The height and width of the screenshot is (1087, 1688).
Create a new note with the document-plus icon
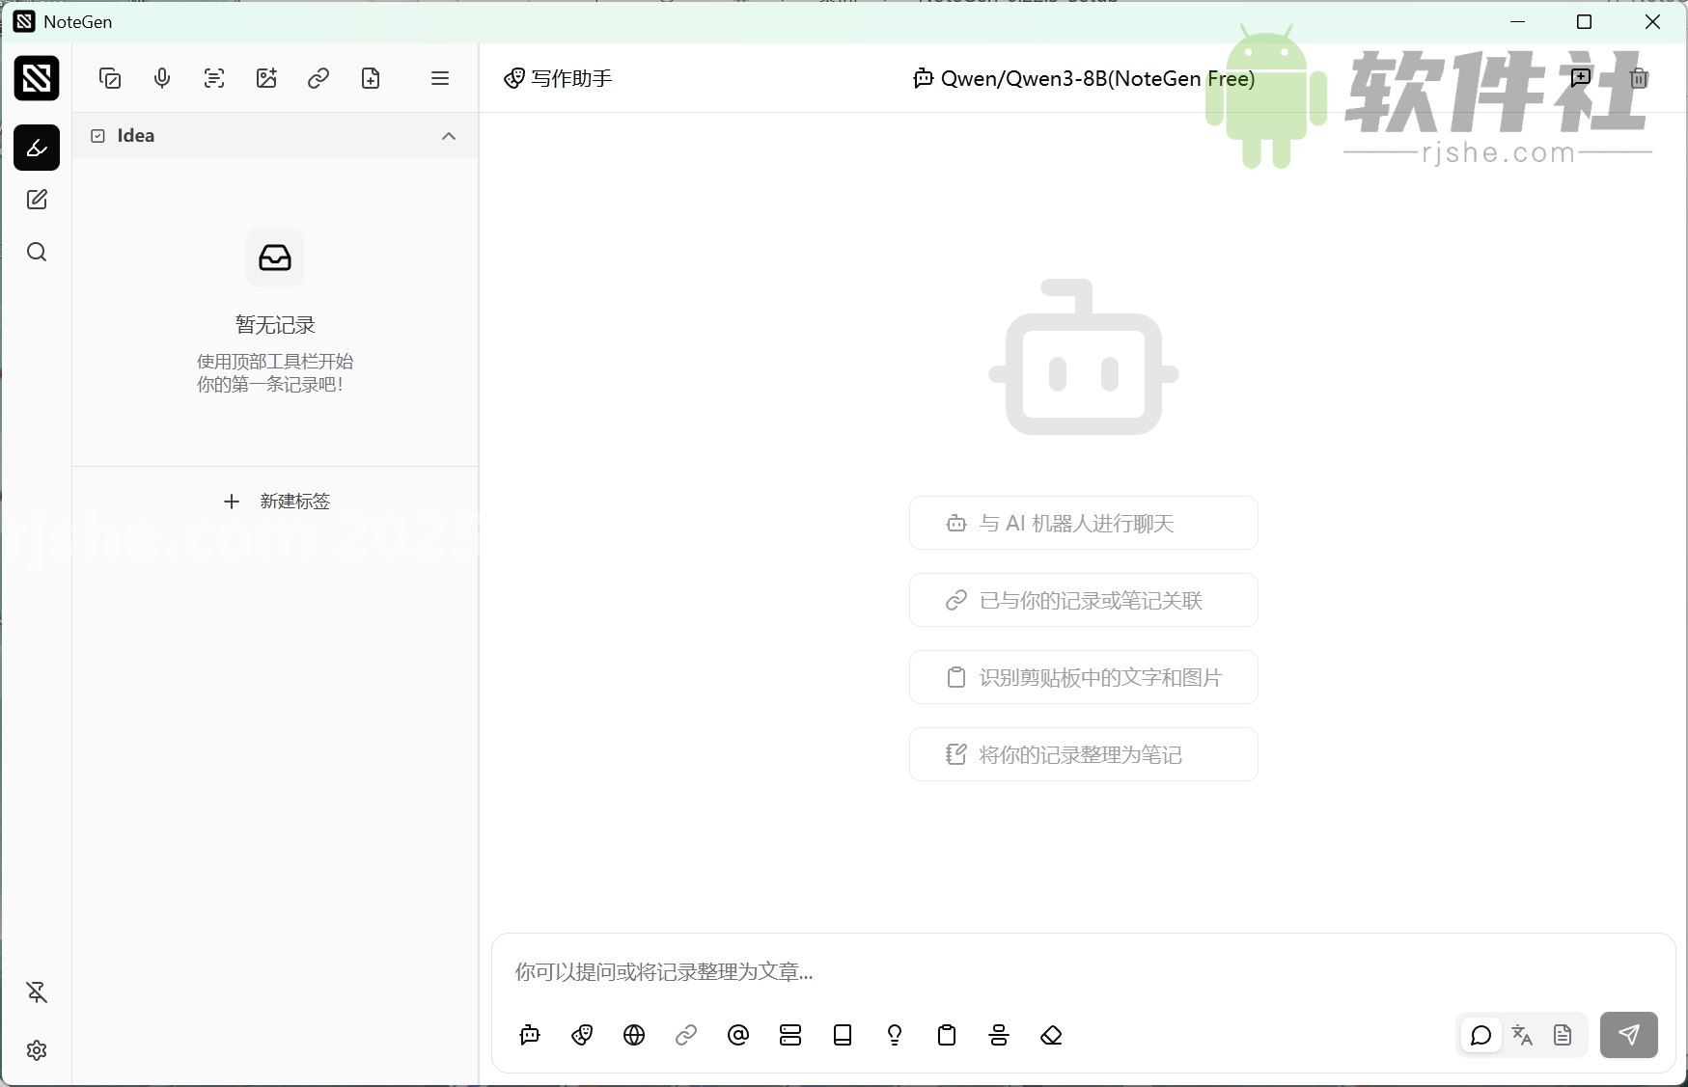click(371, 78)
